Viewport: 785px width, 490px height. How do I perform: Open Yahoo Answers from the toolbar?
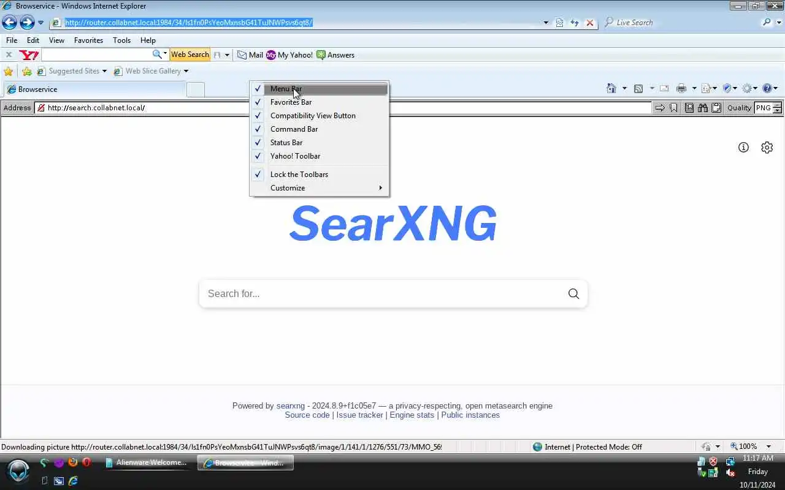(335, 55)
